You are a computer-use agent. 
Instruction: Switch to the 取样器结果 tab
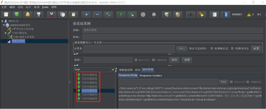126,70
